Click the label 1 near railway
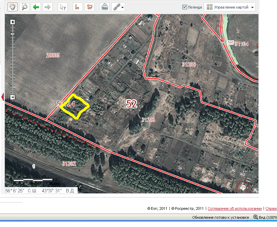The height and width of the screenshot is (227, 277). click(x=34, y=166)
